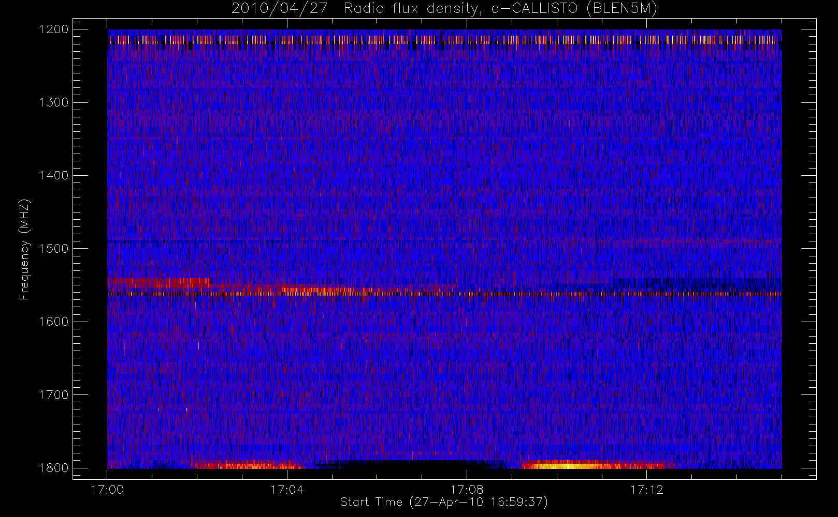The width and height of the screenshot is (838, 517).
Task: Click the 1200 frequency tick label
Action: (x=54, y=29)
